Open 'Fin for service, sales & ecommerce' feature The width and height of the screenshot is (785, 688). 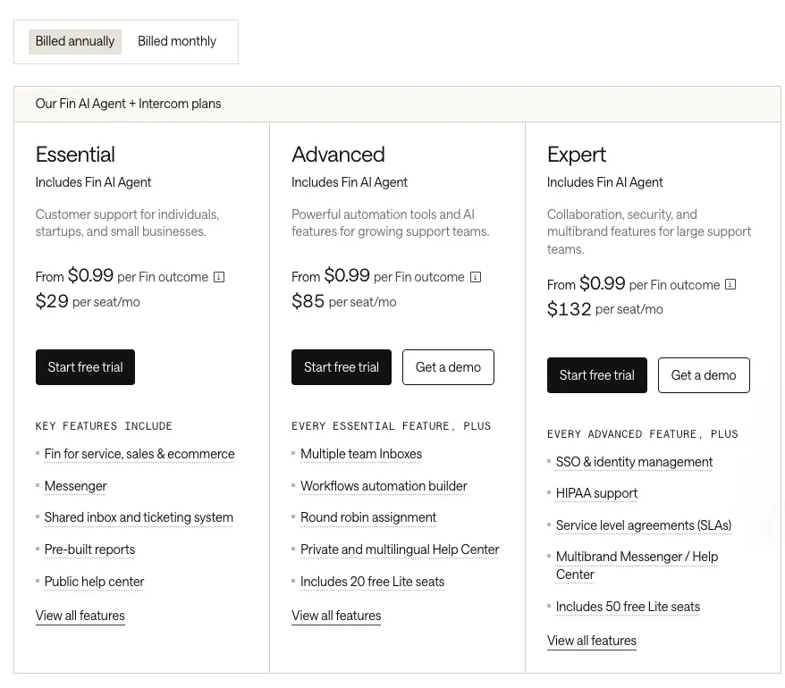coord(139,454)
